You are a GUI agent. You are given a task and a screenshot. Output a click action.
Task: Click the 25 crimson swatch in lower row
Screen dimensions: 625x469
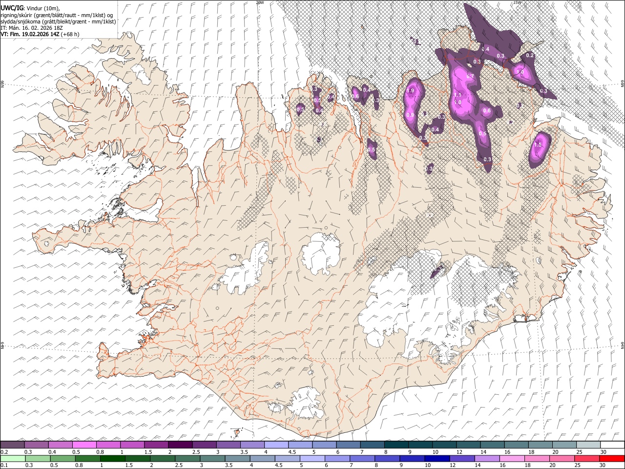[587, 458]
